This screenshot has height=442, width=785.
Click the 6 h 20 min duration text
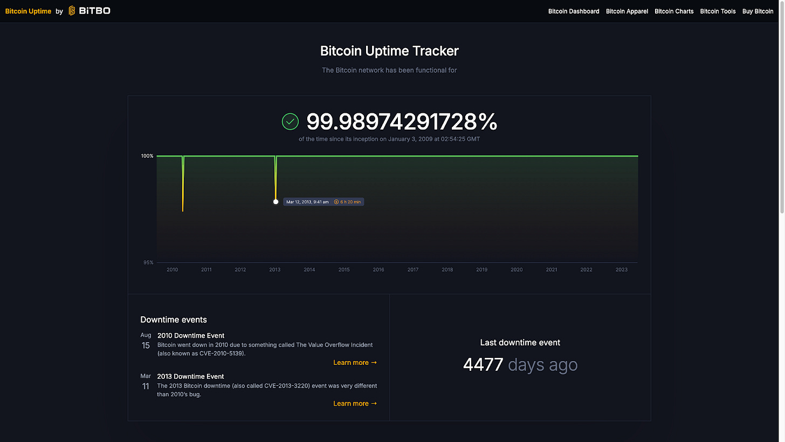(x=350, y=202)
